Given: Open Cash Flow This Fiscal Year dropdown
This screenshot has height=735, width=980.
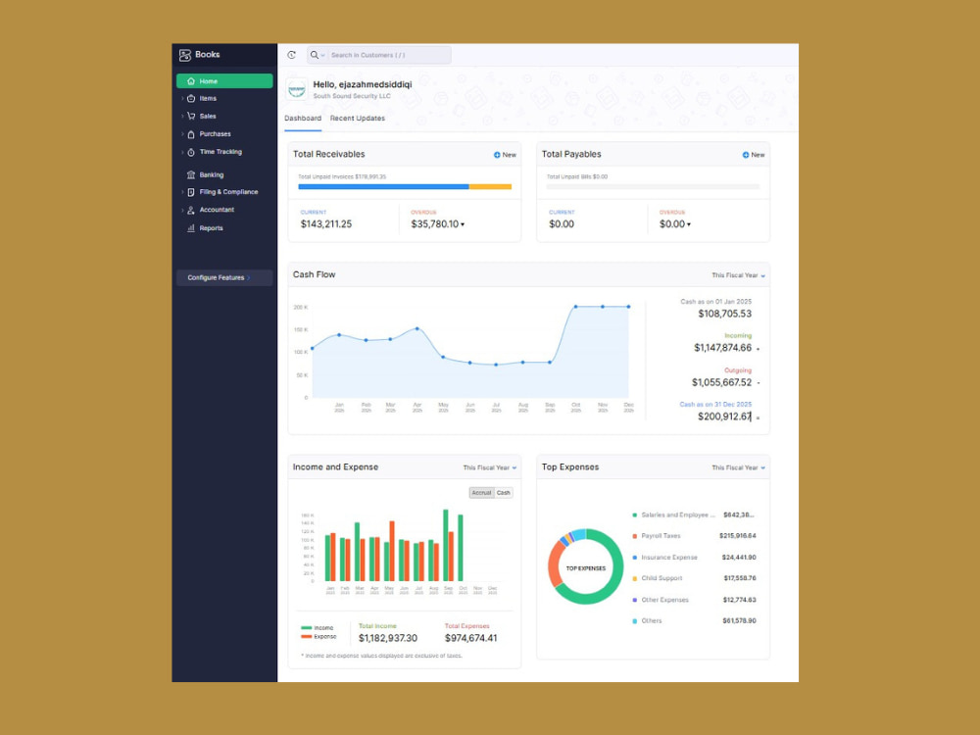Looking at the screenshot, I should click(x=738, y=275).
